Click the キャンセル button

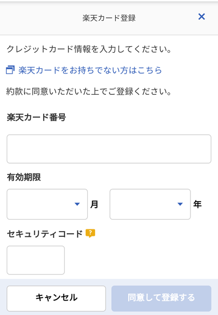pyautogui.click(x=56, y=298)
